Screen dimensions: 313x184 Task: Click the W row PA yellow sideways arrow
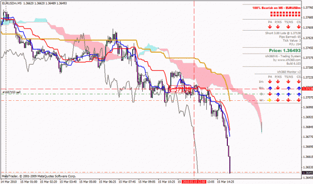[269, 100]
